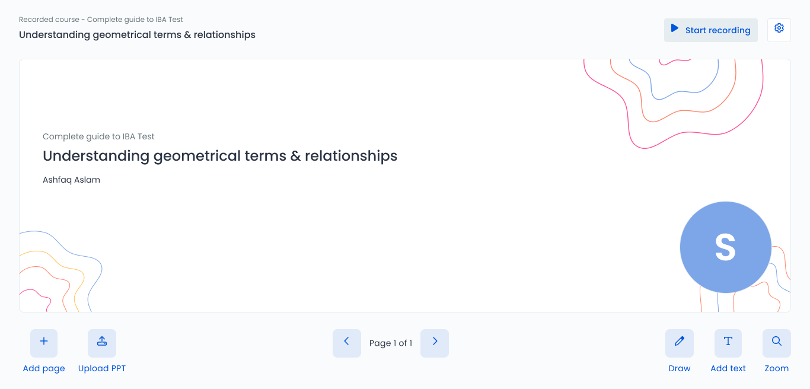This screenshot has width=810, height=389.
Task: Click the author name Ashfaq Aslam
Action: pos(71,180)
